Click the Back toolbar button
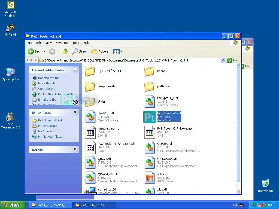The width and height of the screenshot is (279, 209). 35,51
